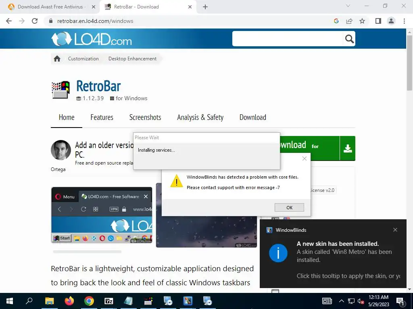Open the Analysis & Safety tab

(x=200, y=117)
